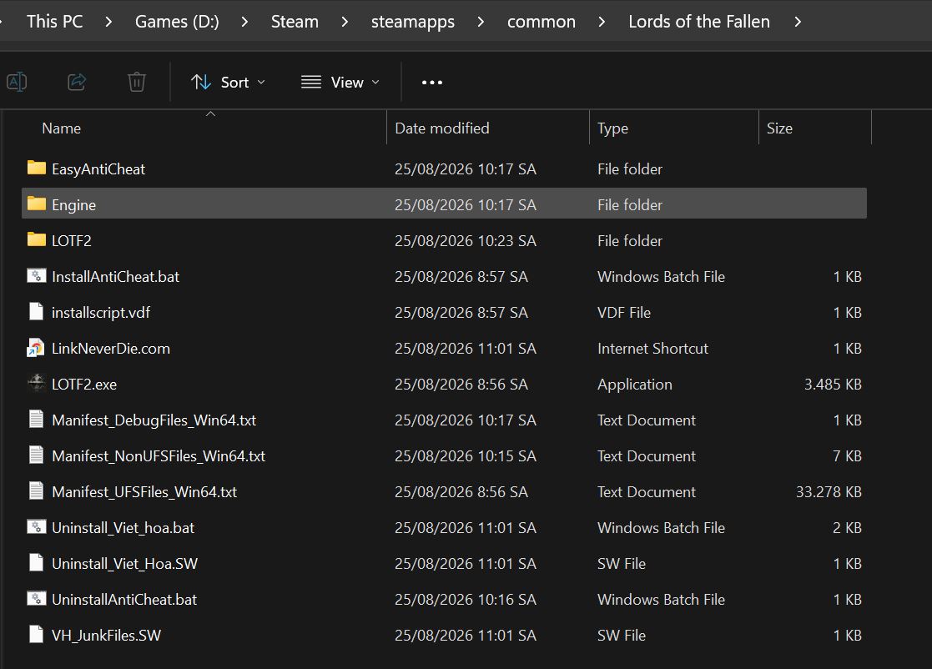
Task: Click Games (D:) in the breadcrumb path
Action: [177, 22]
